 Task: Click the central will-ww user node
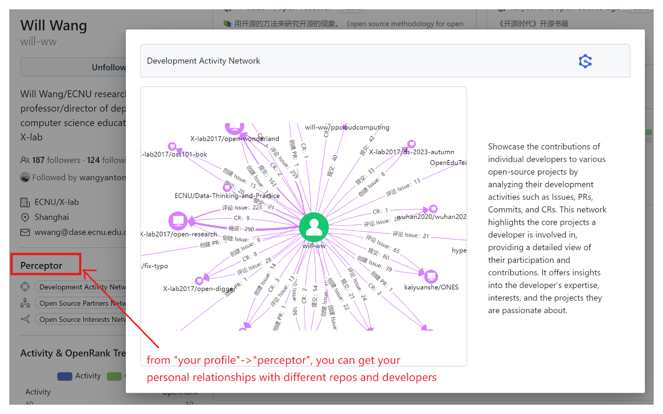[314, 227]
